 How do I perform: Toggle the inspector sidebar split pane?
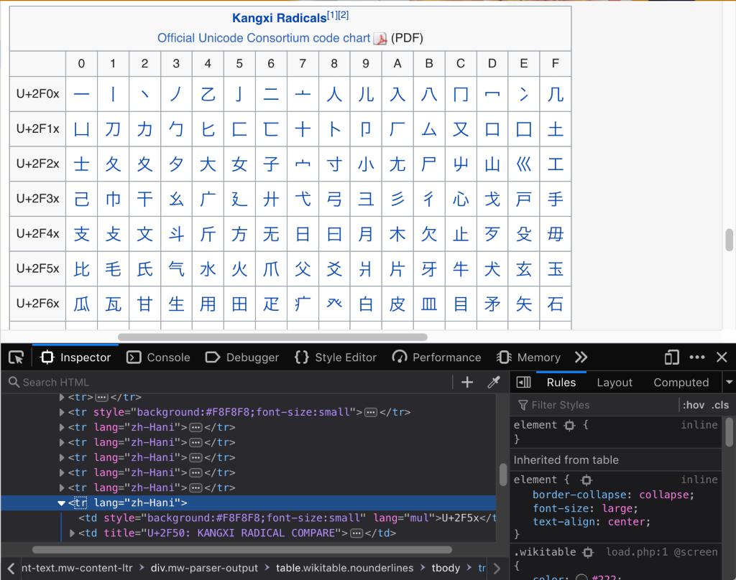(x=524, y=383)
